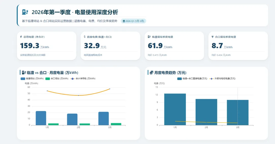The width and height of the screenshot is (275, 144).
Task: Click the 3月 axis label in 月度电费趋势 chart
Action: tap(238, 127)
